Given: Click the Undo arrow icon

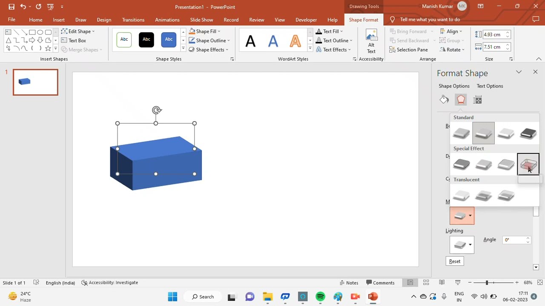Looking at the screenshot, I should [x=23, y=7].
